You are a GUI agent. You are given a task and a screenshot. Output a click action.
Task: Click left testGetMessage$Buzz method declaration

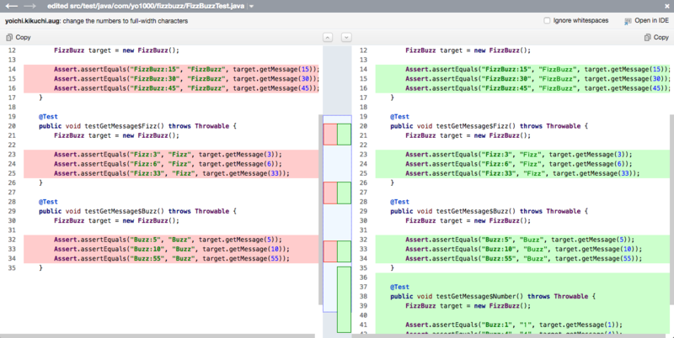(x=137, y=211)
